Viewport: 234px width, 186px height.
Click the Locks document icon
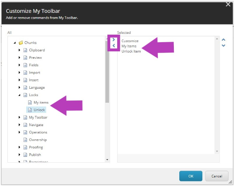[x=25, y=95]
